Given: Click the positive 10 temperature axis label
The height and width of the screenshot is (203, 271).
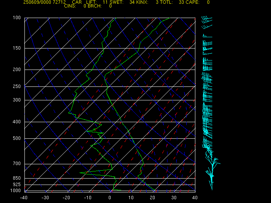Looking at the screenshot, I should [131, 198].
